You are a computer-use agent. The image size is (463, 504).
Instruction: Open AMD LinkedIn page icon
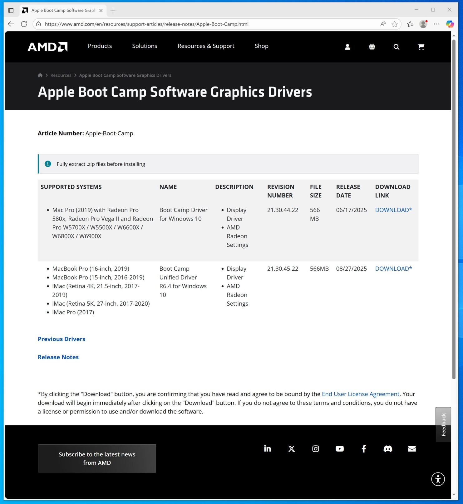tap(268, 448)
